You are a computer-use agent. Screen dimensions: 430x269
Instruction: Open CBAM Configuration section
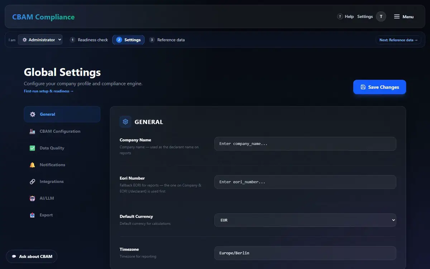62,131
